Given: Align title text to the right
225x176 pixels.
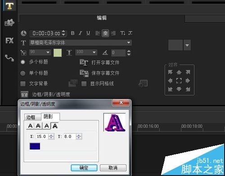Looking at the screenshot, I should click(x=113, y=33).
